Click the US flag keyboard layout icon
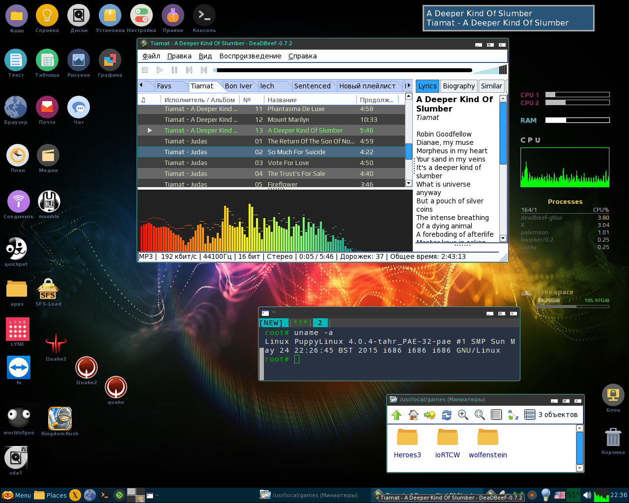Screen dimensions: 629x503 (x=559, y=495)
